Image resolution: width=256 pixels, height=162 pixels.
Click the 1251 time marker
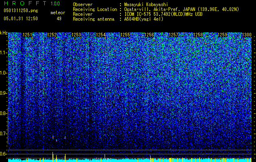27,35
